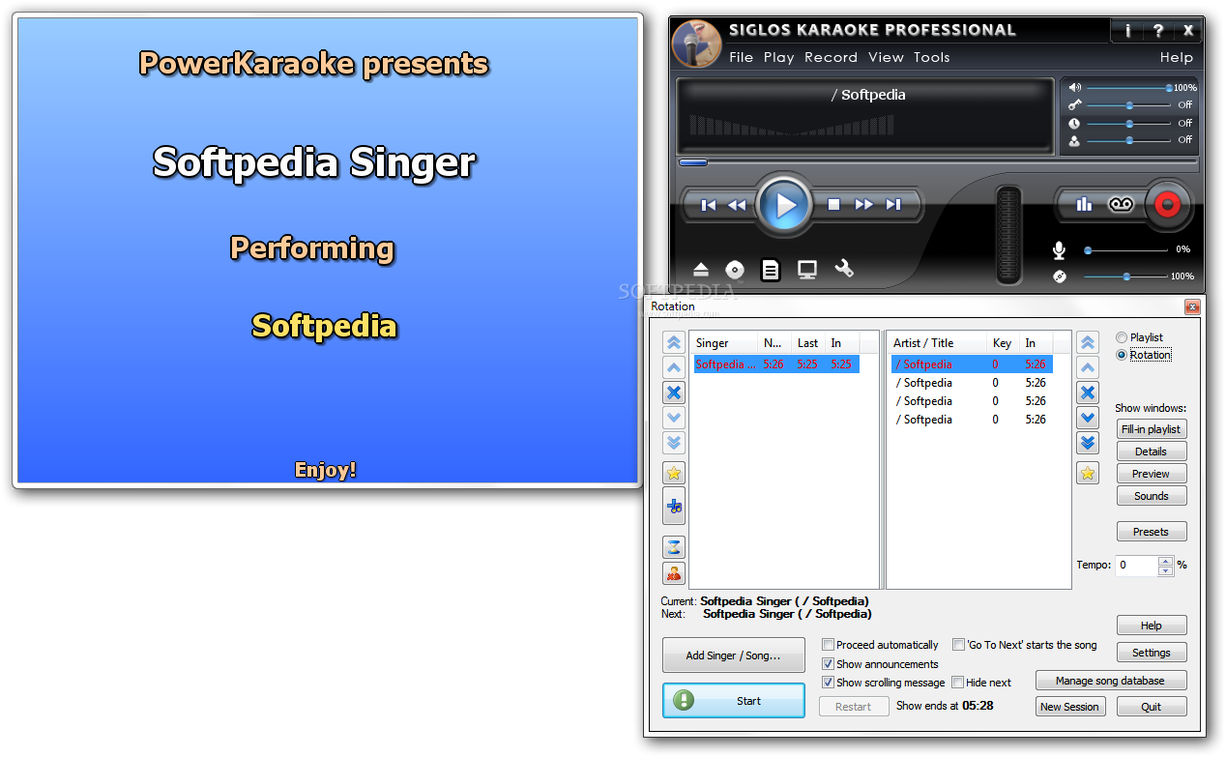The width and height of the screenshot is (1226, 757).
Task: Click add song music note plus icon
Action: (674, 506)
